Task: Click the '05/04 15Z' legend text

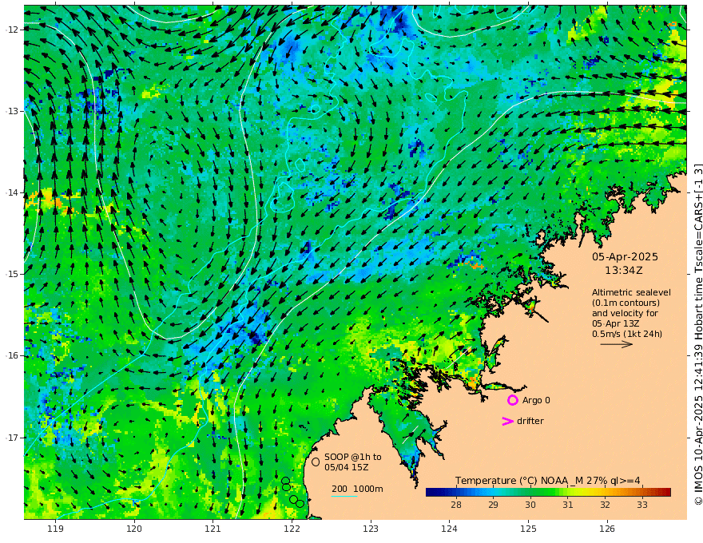Action: (x=347, y=467)
